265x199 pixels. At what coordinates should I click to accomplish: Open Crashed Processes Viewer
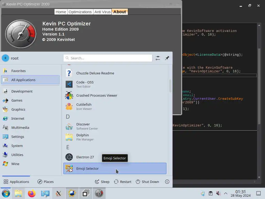coord(115,95)
